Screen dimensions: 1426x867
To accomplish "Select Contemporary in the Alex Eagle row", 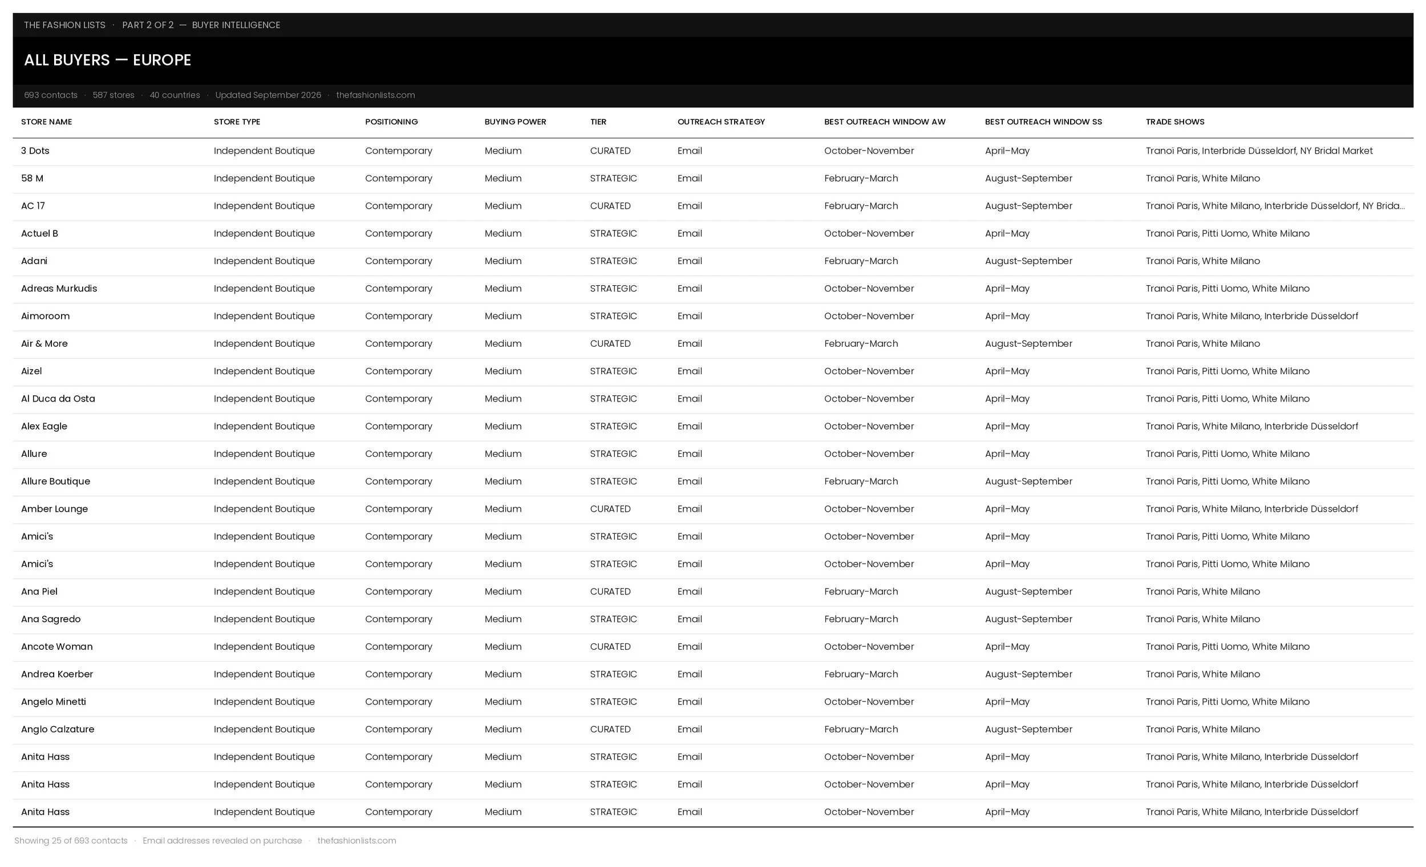I will coord(398,426).
